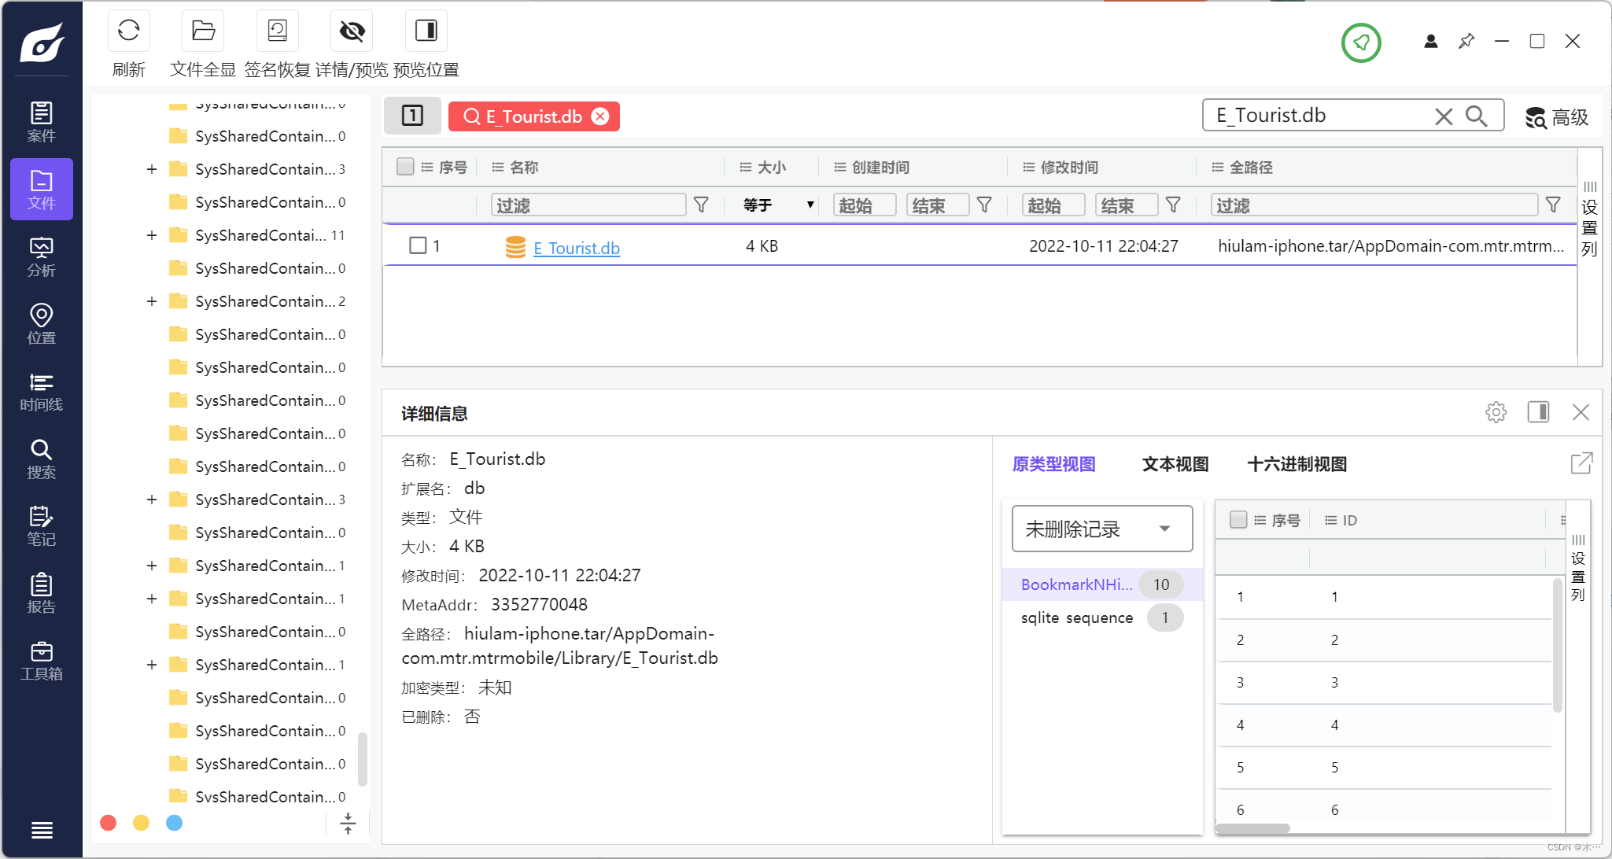Open the 时间线 timeline sidebar section
Viewport: 1612px width, 859px height.
click(41, 392)
